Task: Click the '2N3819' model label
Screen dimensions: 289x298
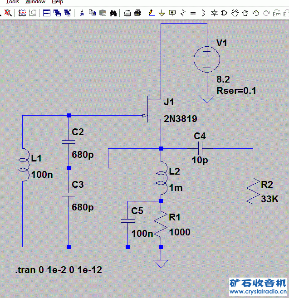Action: [x=181, y=119]
